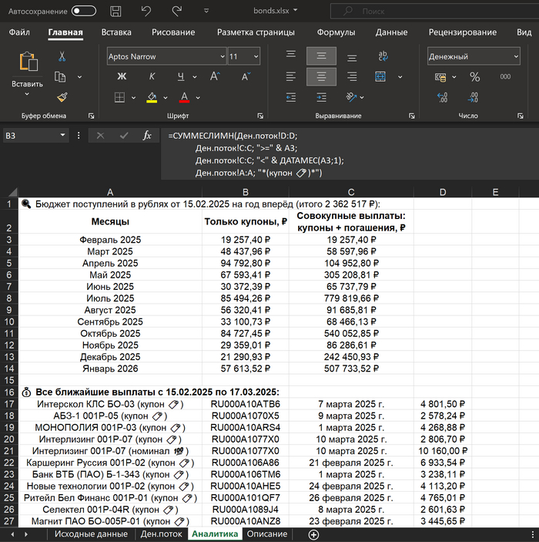Click the Save floppy disk icon
Viewport: 539px width, 542px height.
coord(115,11)
